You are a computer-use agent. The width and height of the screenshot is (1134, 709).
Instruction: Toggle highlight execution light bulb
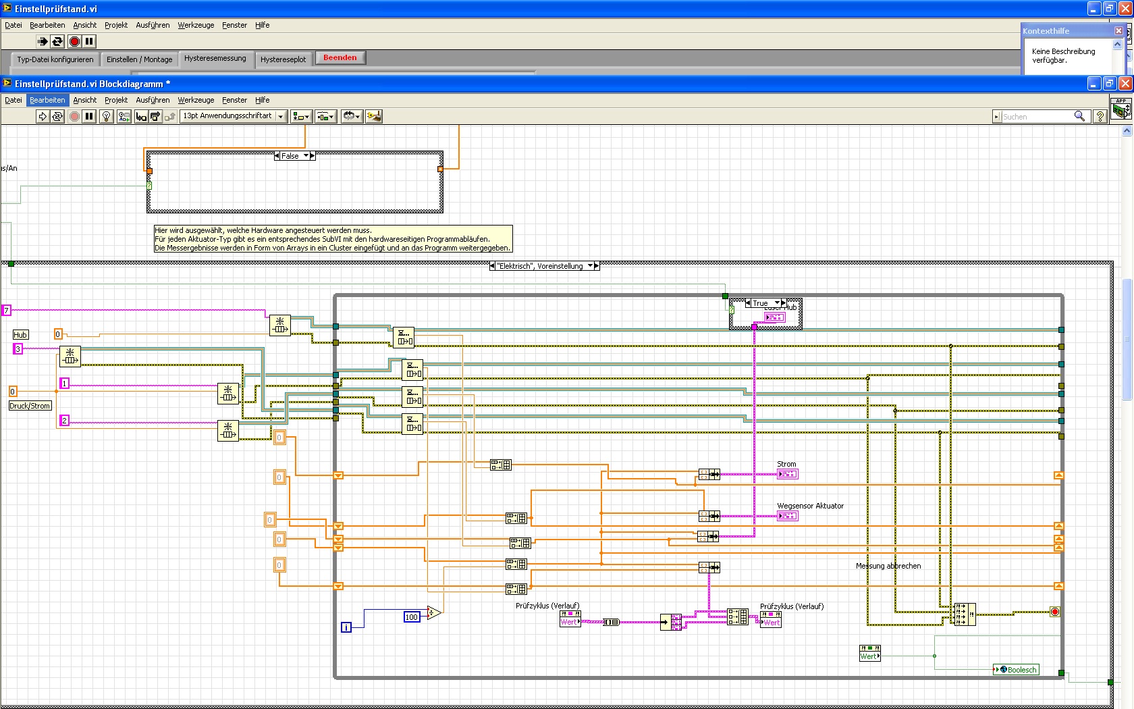click(x=106, y=117)
